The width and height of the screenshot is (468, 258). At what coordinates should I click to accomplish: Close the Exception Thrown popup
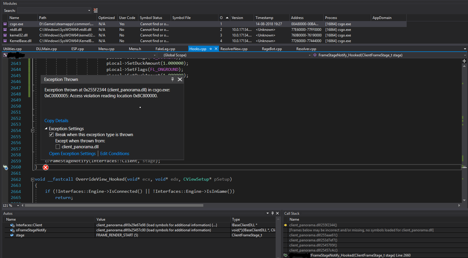coord(180,79)
